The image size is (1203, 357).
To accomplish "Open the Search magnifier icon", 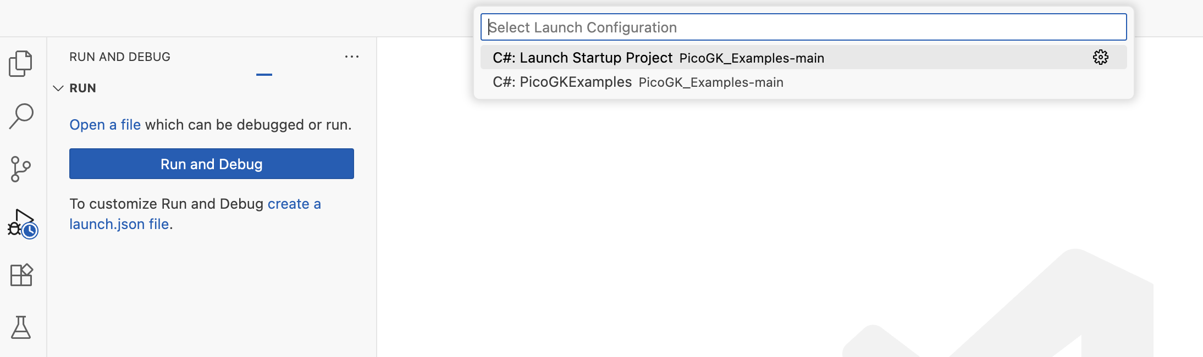I will 21,116.
